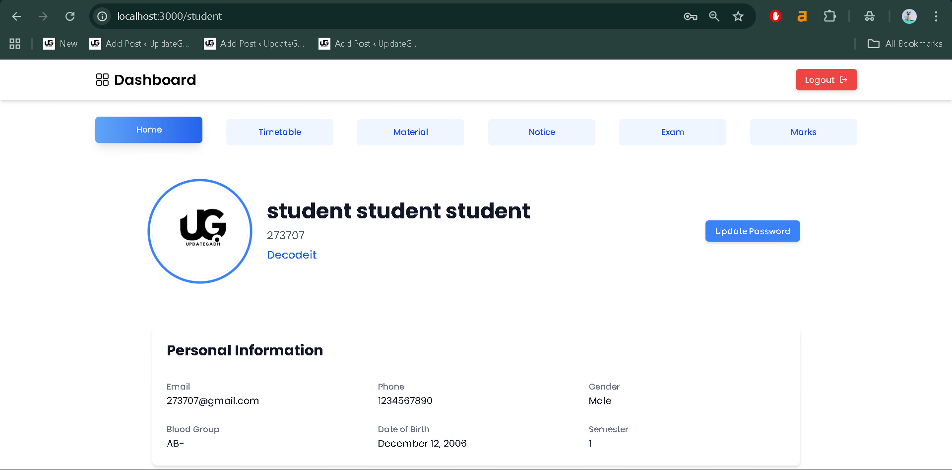Viewport: 952px width, 470px height.
Task: Reload the student dashboard page
Action: (x=70, y=16)
